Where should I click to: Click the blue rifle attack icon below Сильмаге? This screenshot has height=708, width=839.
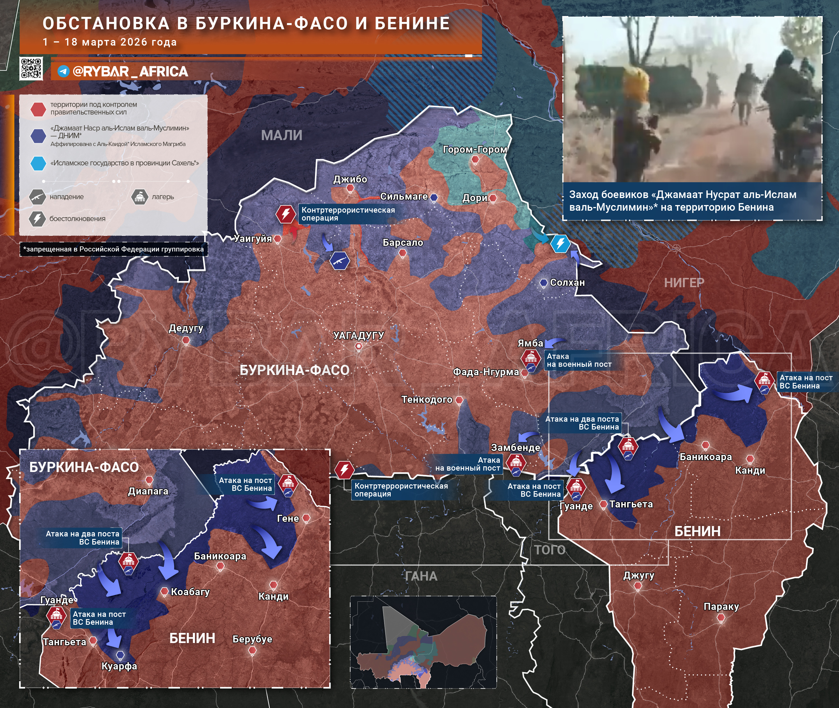click(x=339, y=261)
